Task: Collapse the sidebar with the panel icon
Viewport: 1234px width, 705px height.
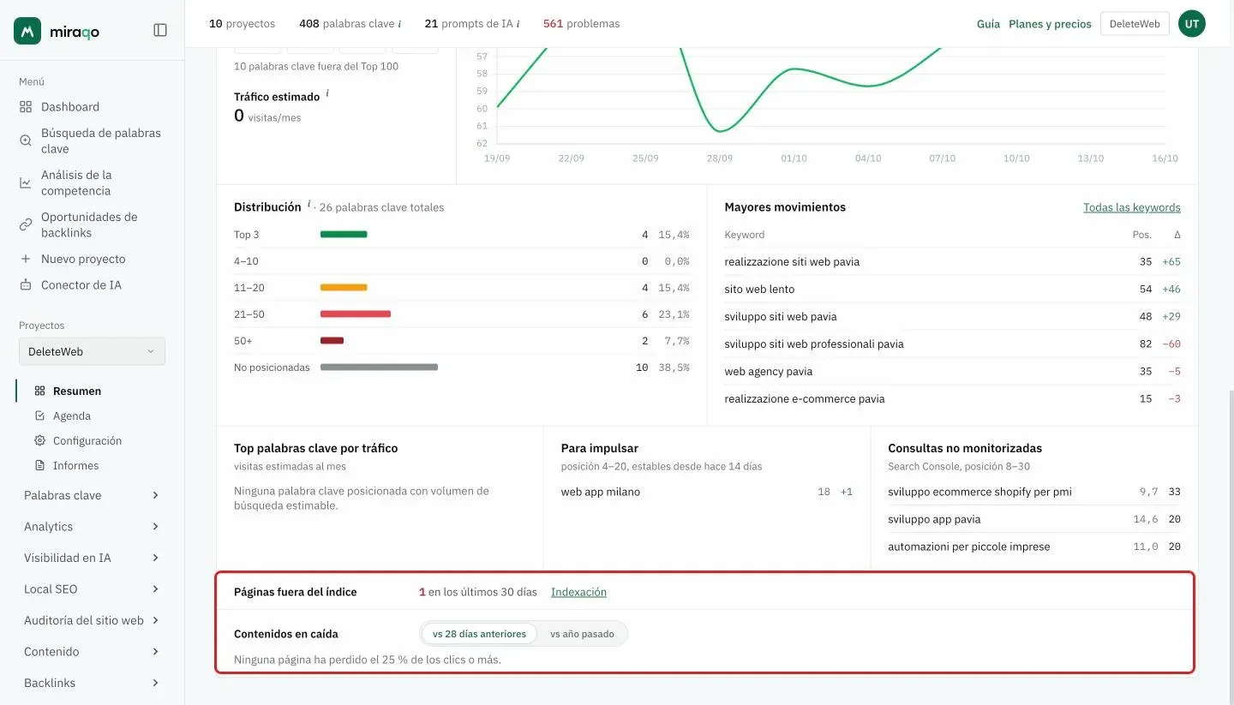Action: [x=160, y=30]
